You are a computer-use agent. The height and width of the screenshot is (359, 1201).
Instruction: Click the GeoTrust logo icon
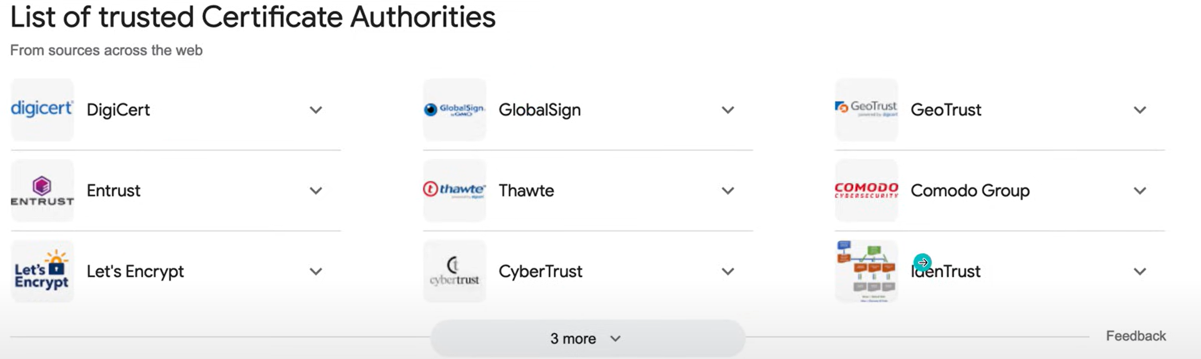(866, 109)
